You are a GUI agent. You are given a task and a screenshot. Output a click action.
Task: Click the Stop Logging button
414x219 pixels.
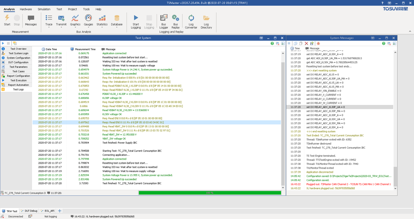(x=149, y=21)
